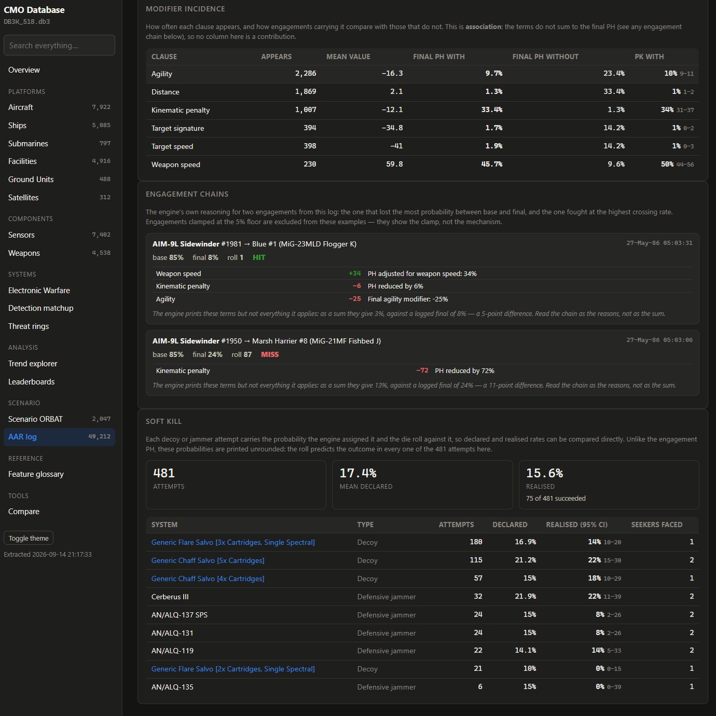Select the Cerberus III jammer row
Image resolution: width=716 pixels, height=716 pixels.
422,597
